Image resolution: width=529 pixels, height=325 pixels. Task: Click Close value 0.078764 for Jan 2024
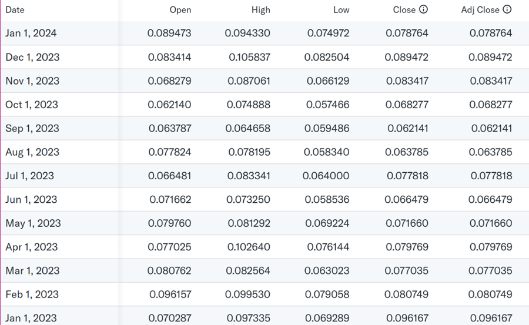point(407,33)
